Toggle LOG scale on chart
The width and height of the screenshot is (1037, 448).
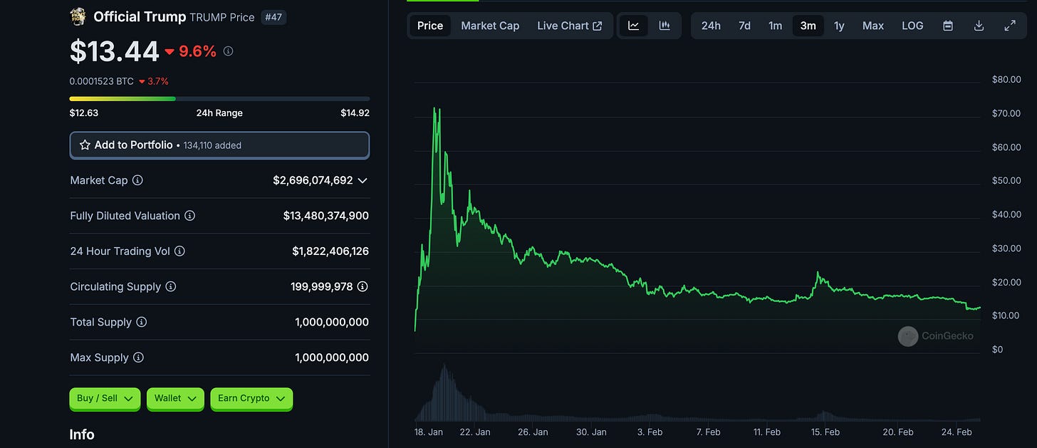tap(912, 26)
